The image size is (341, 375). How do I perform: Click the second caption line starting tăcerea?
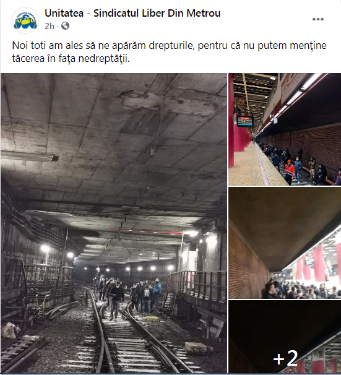pos(71,58)
